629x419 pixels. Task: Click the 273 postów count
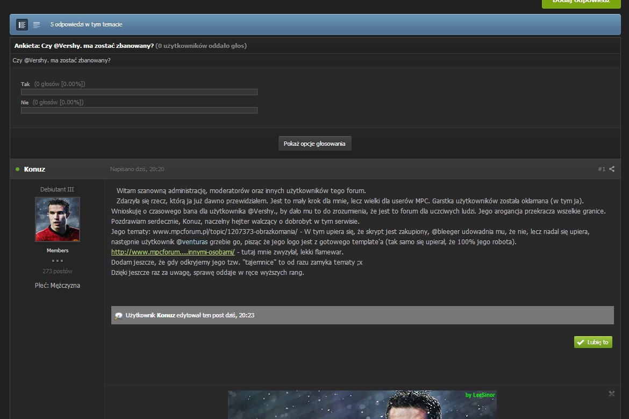[58, 271]
